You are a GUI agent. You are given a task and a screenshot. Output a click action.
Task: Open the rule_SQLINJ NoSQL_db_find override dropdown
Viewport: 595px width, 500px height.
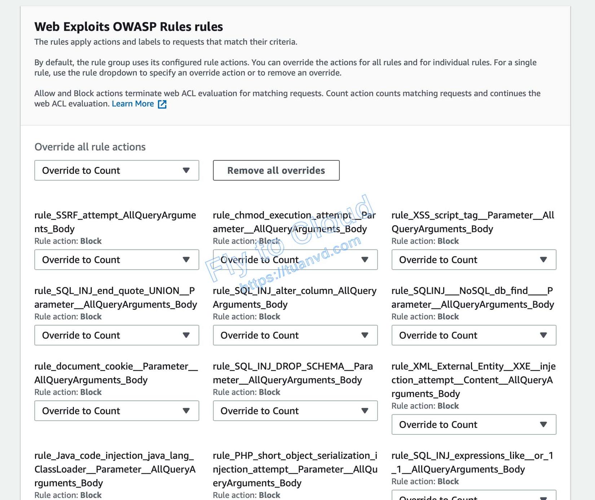click(x=473, y=335)
